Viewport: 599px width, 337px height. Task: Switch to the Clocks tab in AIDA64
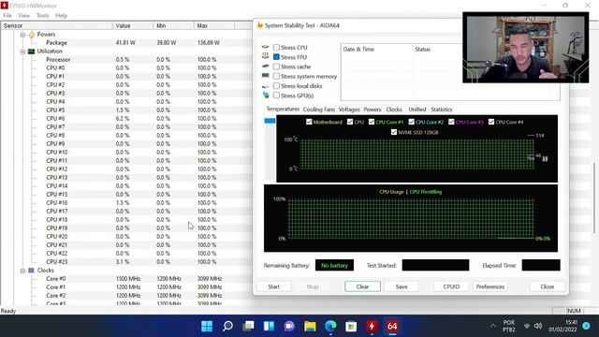[394, 110]
